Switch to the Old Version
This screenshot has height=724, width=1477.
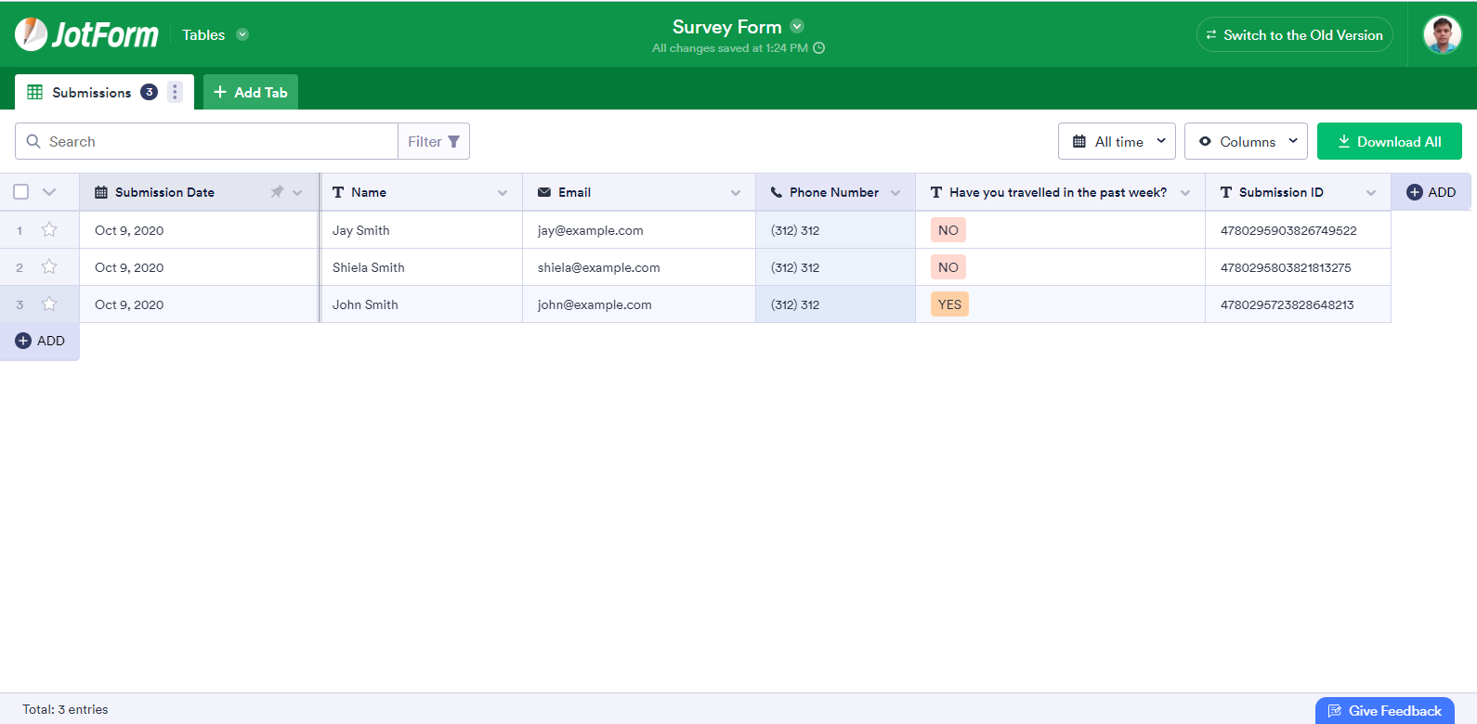[x=1294, y=35]
